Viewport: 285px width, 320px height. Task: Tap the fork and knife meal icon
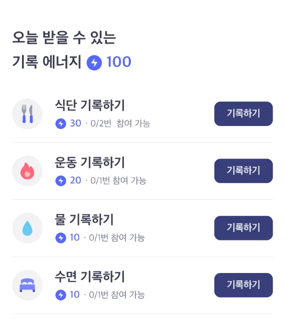[x=27, y=113]
